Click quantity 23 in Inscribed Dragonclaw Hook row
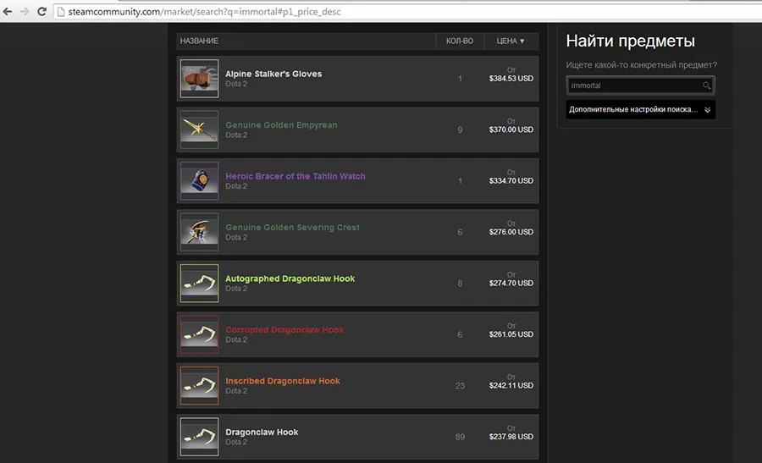 pyautogui.click(x=461, y=386)
